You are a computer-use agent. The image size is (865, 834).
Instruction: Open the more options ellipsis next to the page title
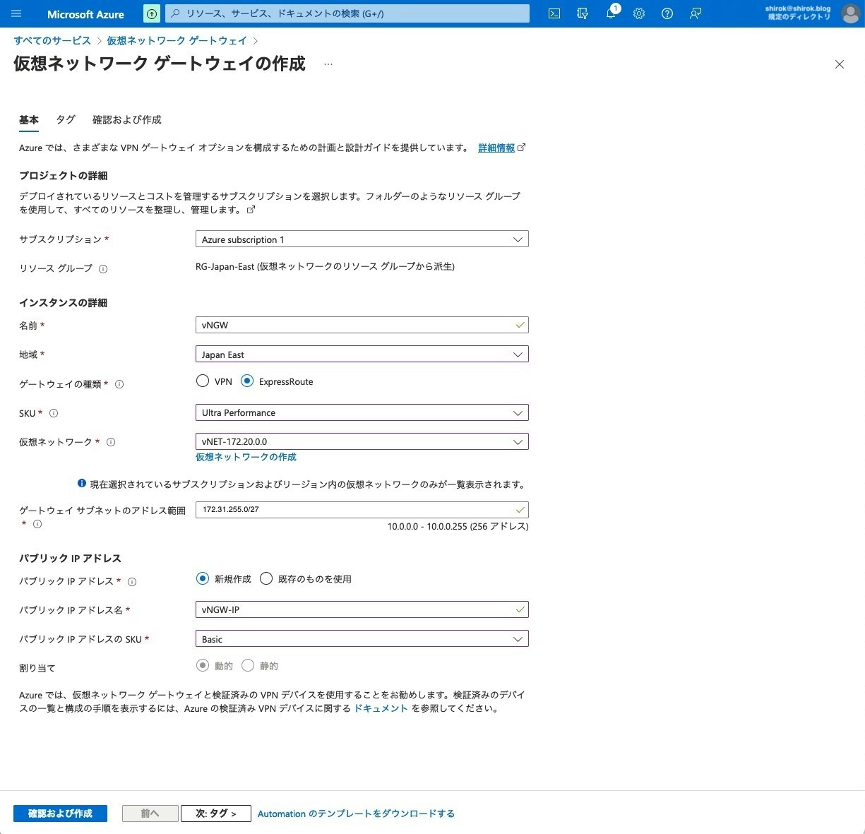click(x=328, y=64)
